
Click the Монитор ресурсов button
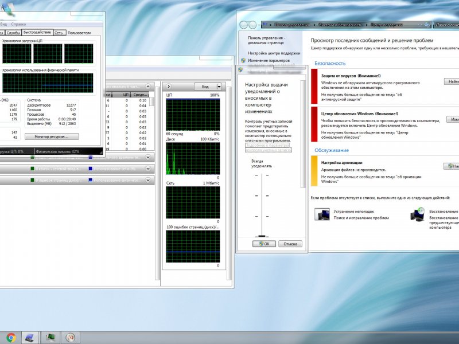pyautogui.click(x=52, y=136)
